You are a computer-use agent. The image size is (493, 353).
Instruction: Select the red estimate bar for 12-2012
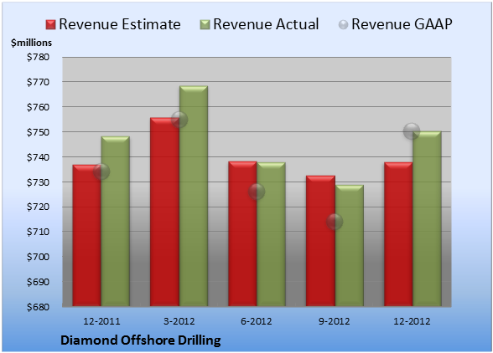(398, 234)
